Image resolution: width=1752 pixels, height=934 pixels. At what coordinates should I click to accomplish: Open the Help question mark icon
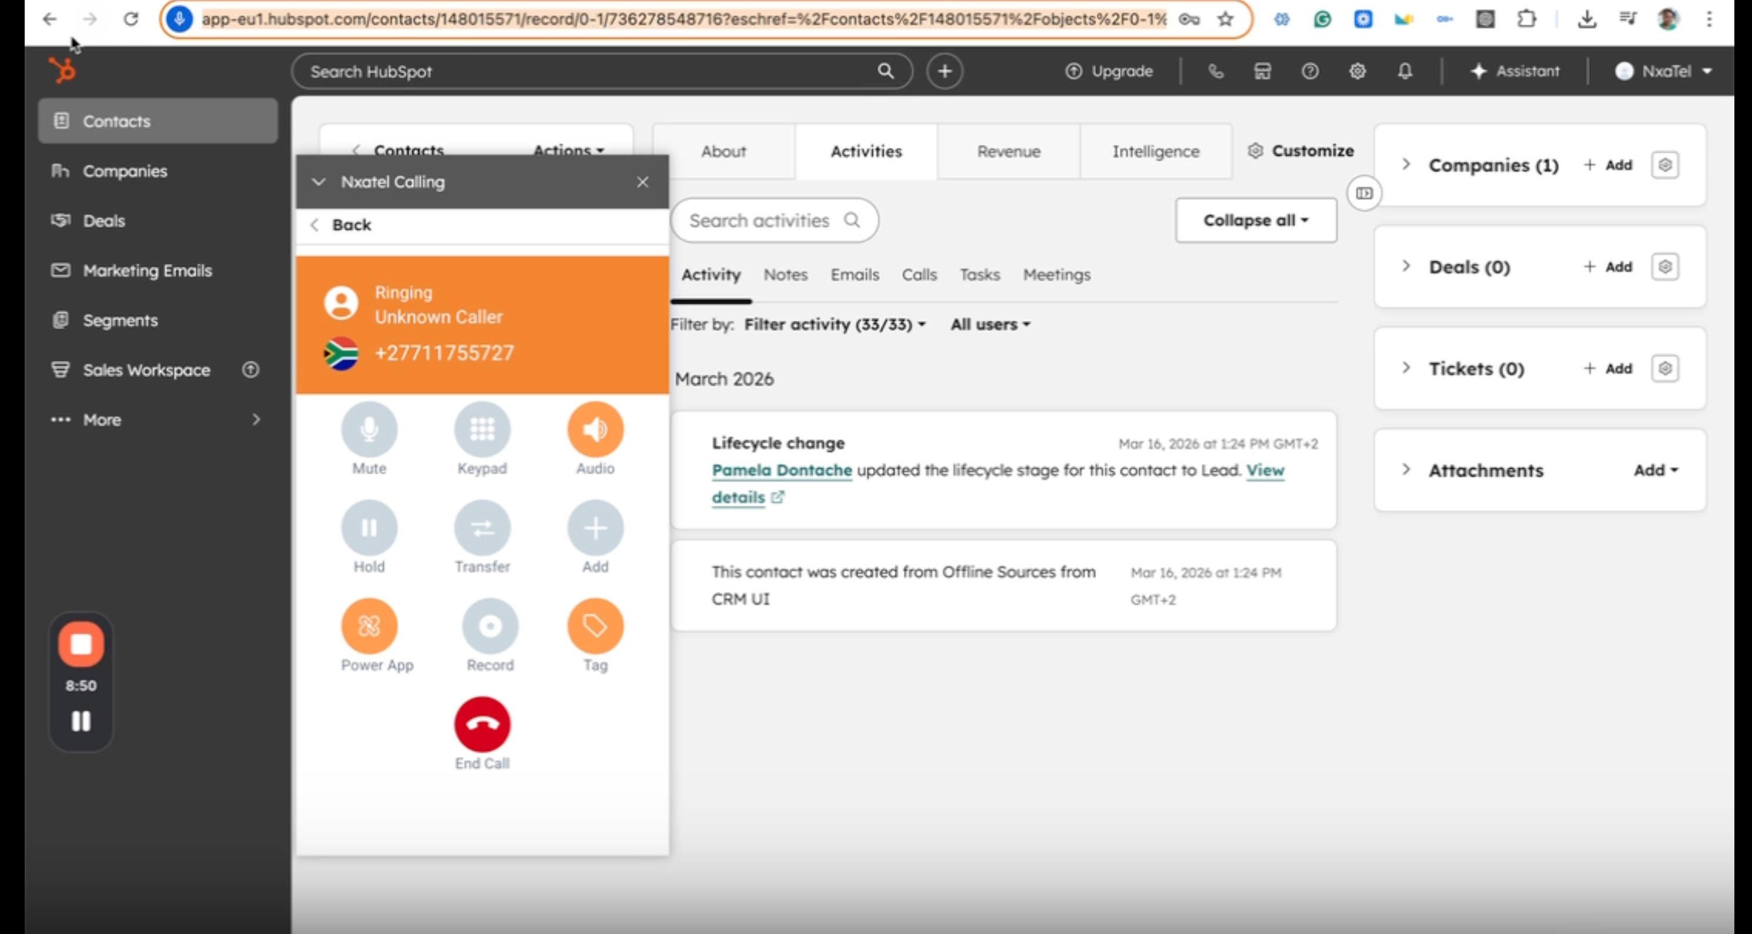[x=1310, y=70]
